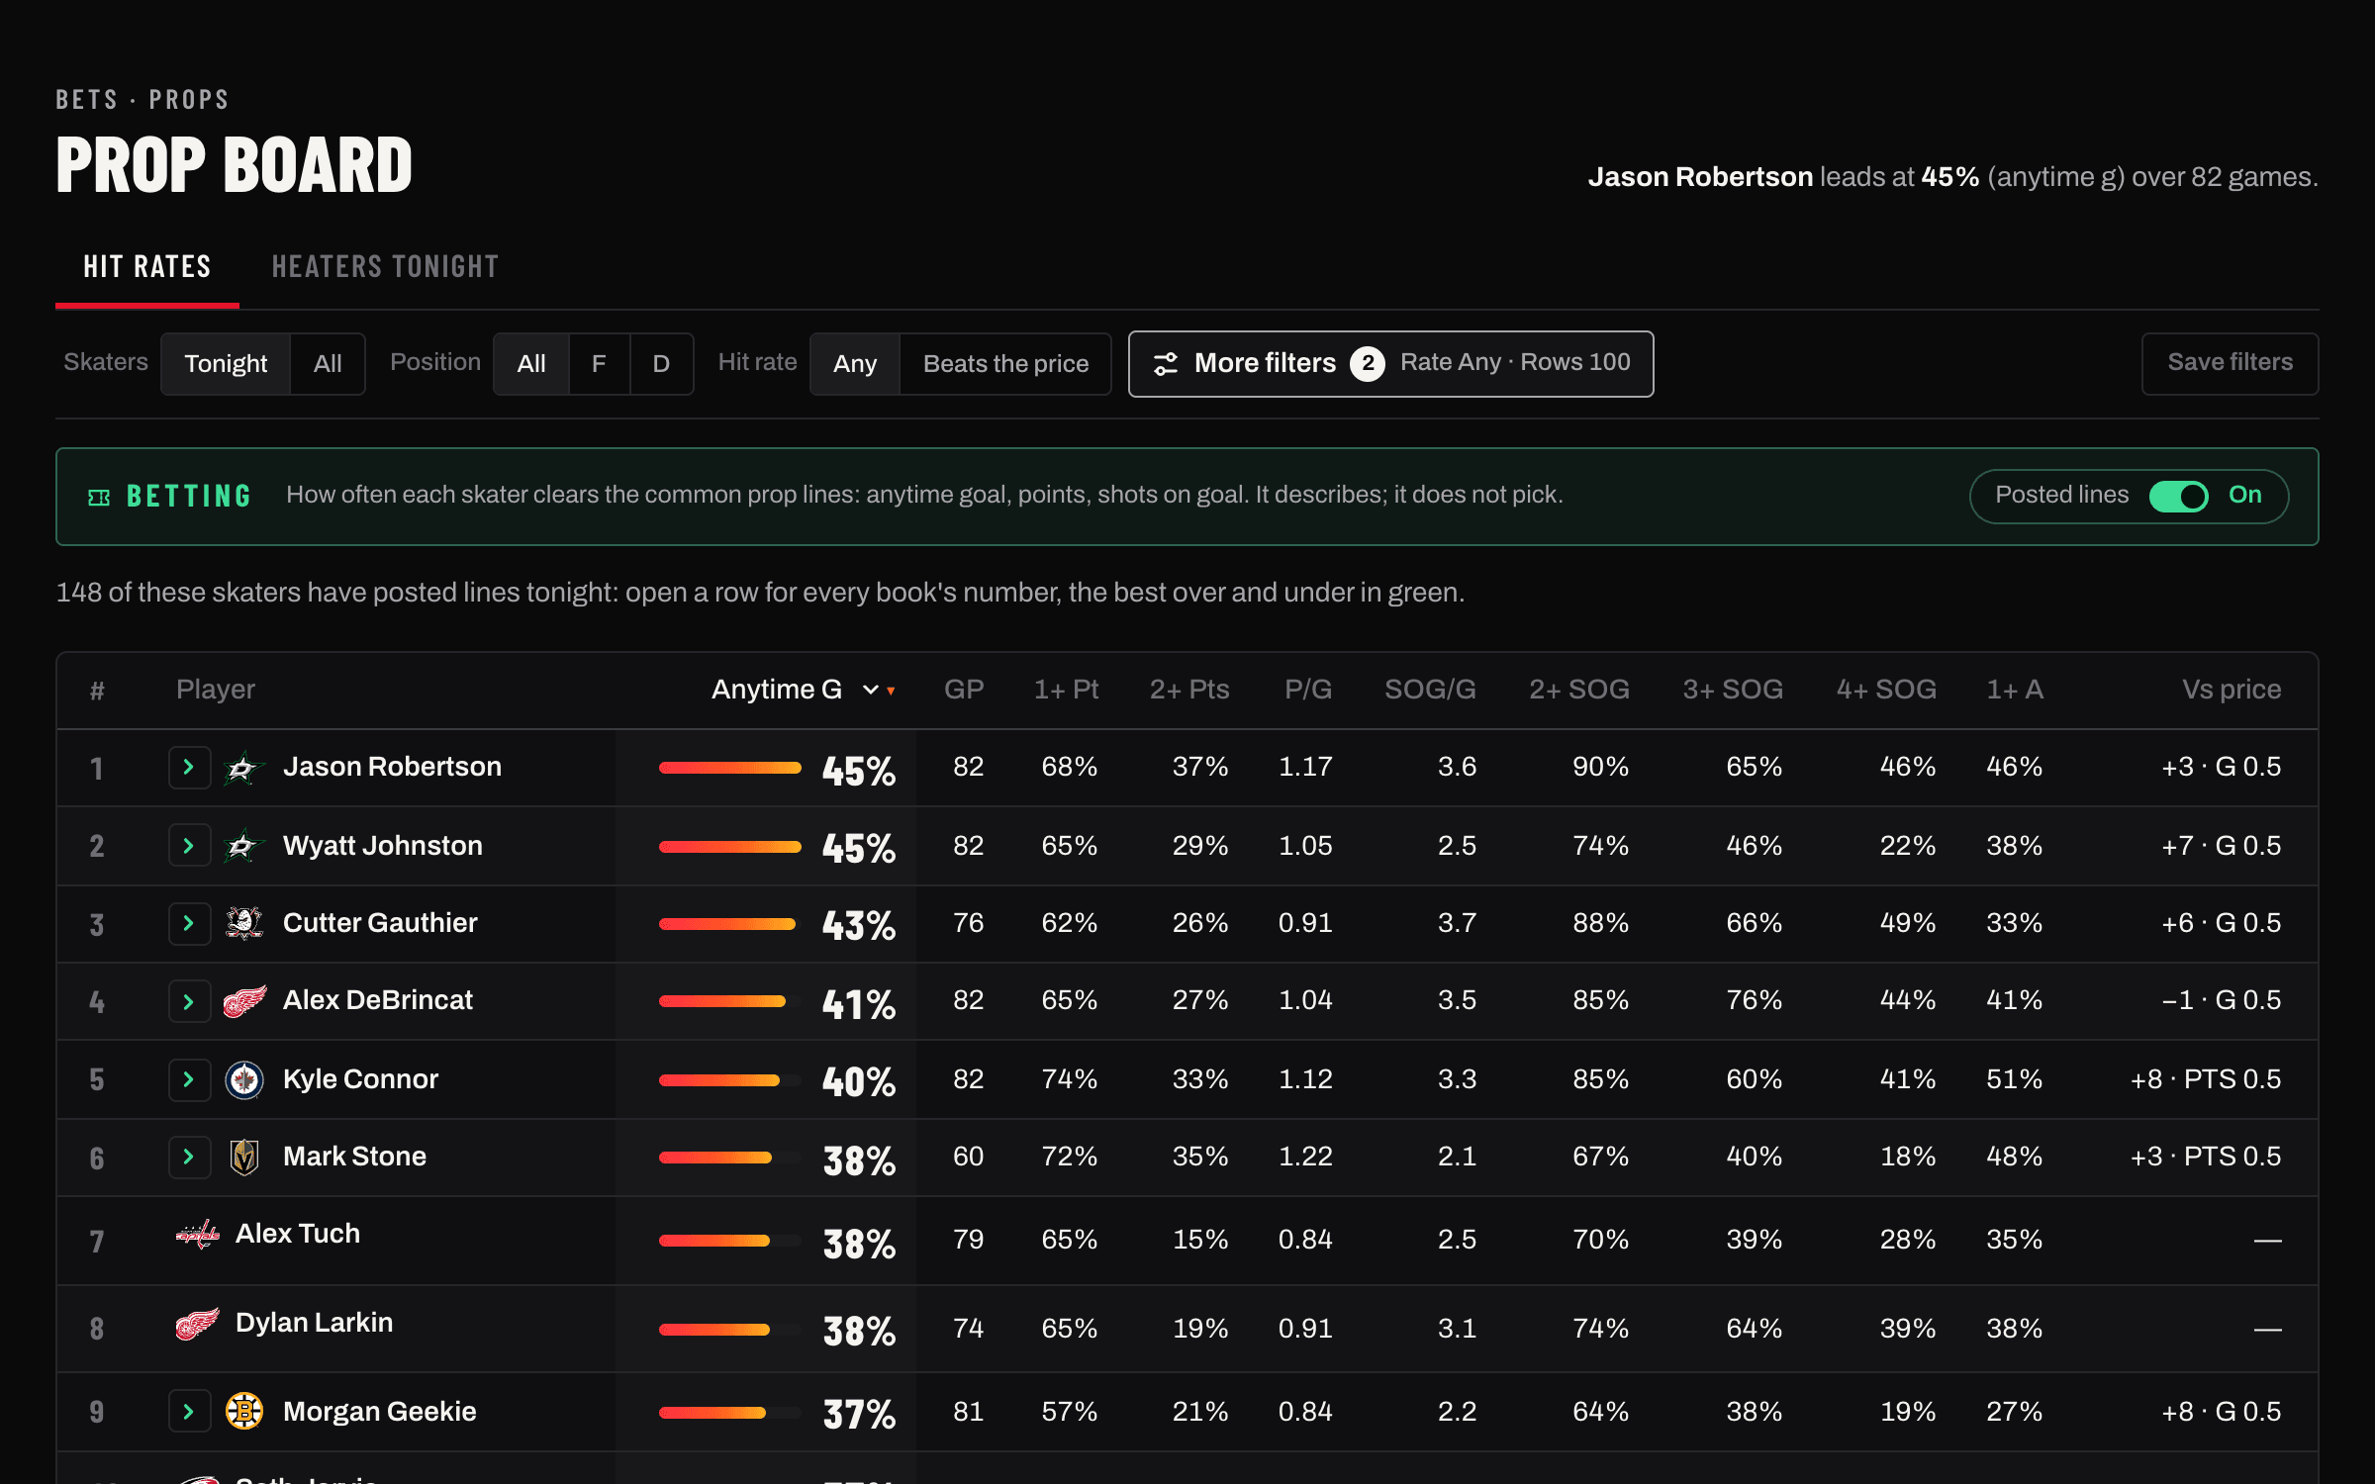Expand Wyatt Johnston's row
The image size is (2375, 1484).
coord(189,846)
